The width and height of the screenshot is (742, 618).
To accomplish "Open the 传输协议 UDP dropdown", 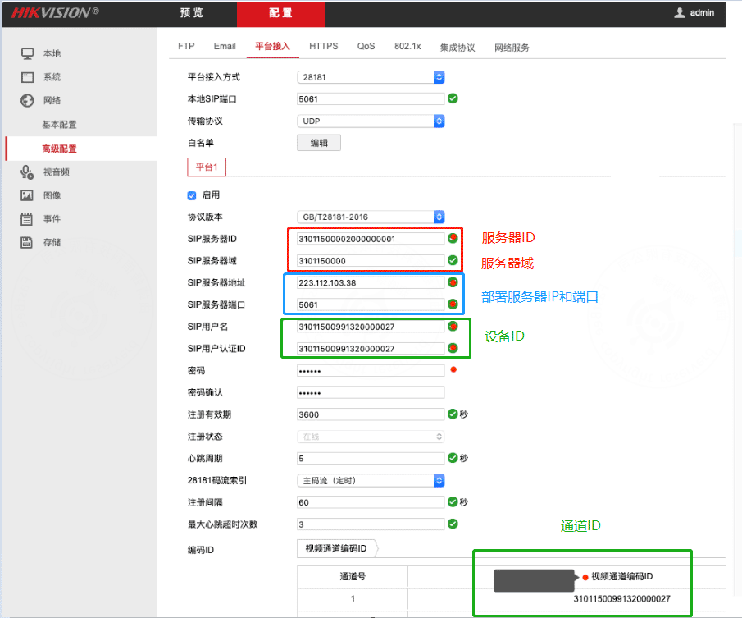I will pos(371,121).
